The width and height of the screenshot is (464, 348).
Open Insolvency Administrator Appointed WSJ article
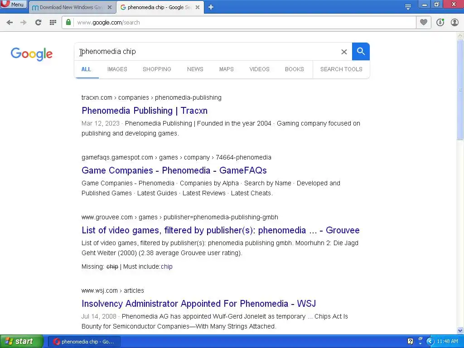point(198,304)
